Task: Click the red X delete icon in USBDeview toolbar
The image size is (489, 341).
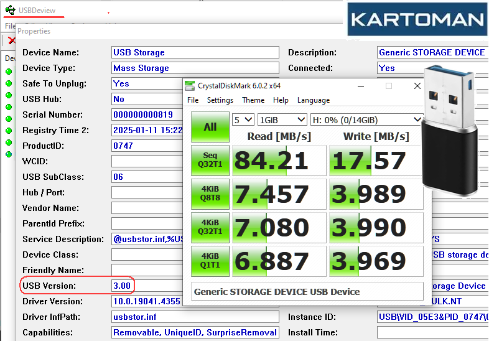Action: 10,40
